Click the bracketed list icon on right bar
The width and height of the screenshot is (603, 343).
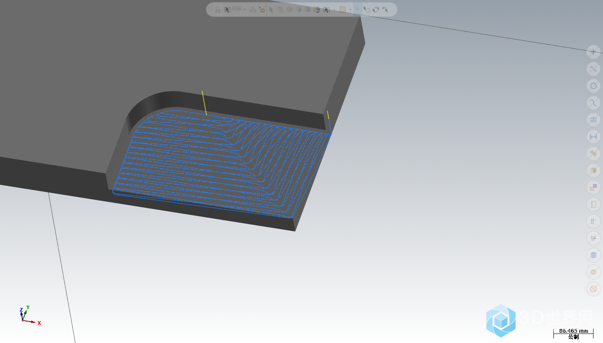coord(593,204)
